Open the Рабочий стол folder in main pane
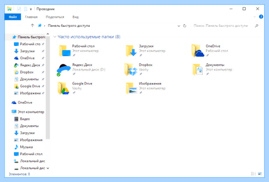Image resolution: width=269 pixels, height=182 pixels. pyautogui.click(x=79, y=51)
